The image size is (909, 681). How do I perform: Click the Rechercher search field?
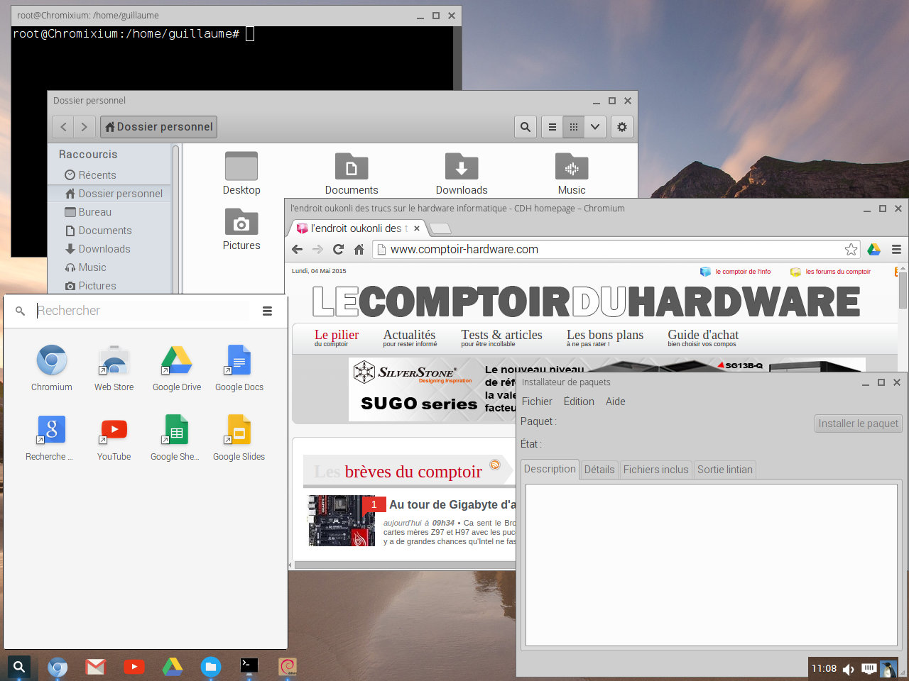point(142,311)
